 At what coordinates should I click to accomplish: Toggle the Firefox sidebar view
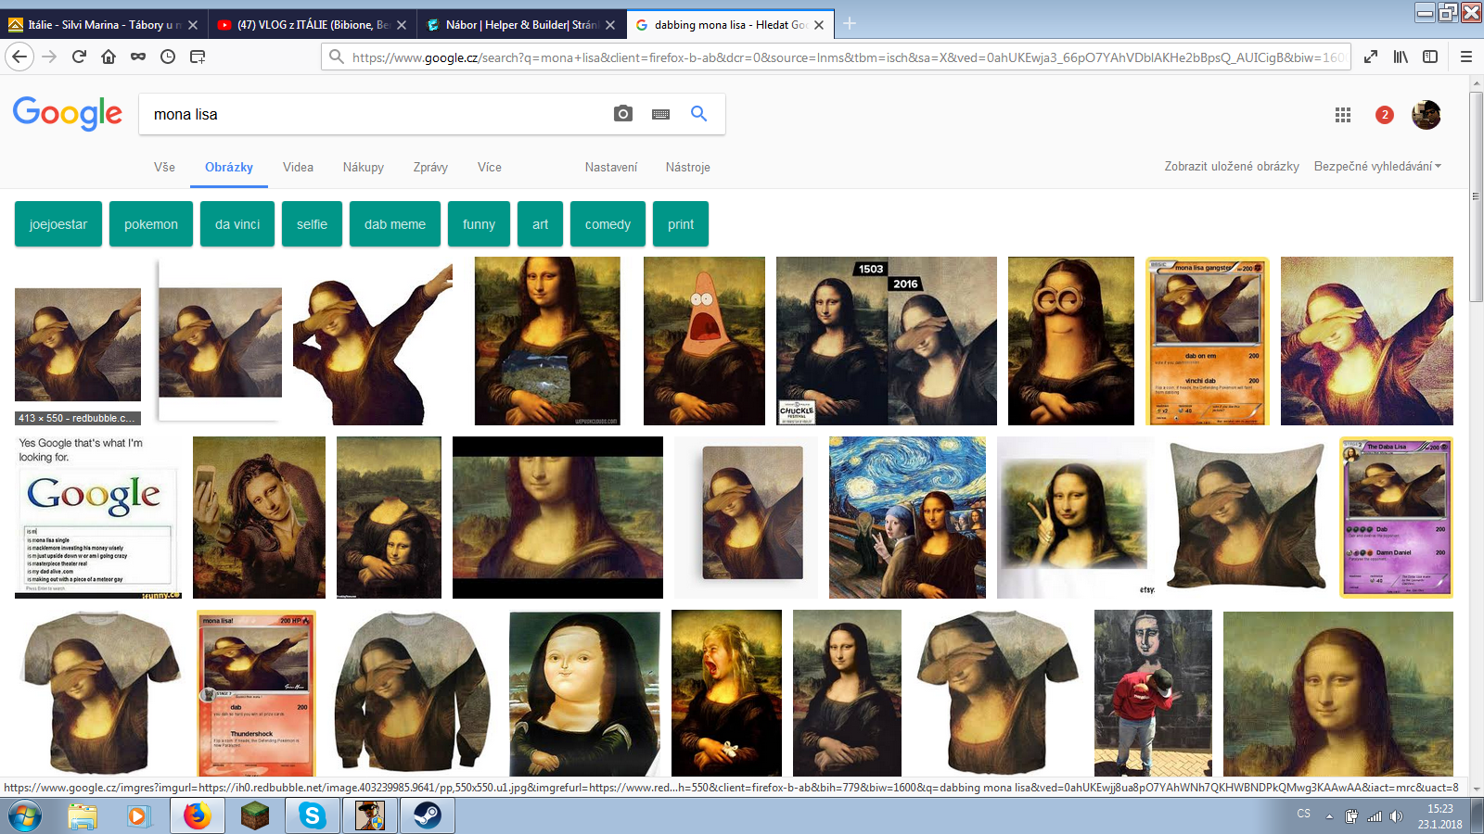tap(1430, 57)
